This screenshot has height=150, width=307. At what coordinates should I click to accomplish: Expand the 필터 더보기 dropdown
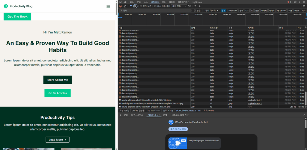212,10
